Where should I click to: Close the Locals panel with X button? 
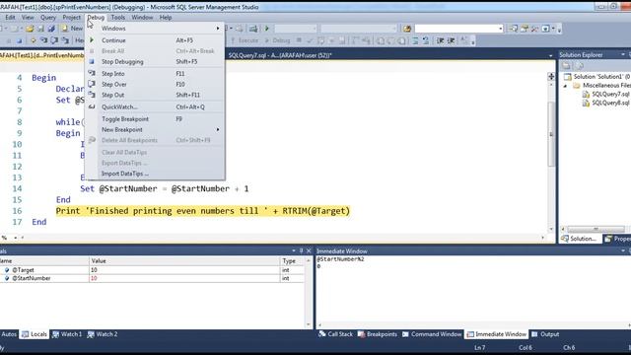309,250
